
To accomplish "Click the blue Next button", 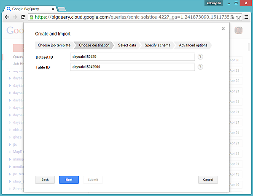I will point(69,180).
